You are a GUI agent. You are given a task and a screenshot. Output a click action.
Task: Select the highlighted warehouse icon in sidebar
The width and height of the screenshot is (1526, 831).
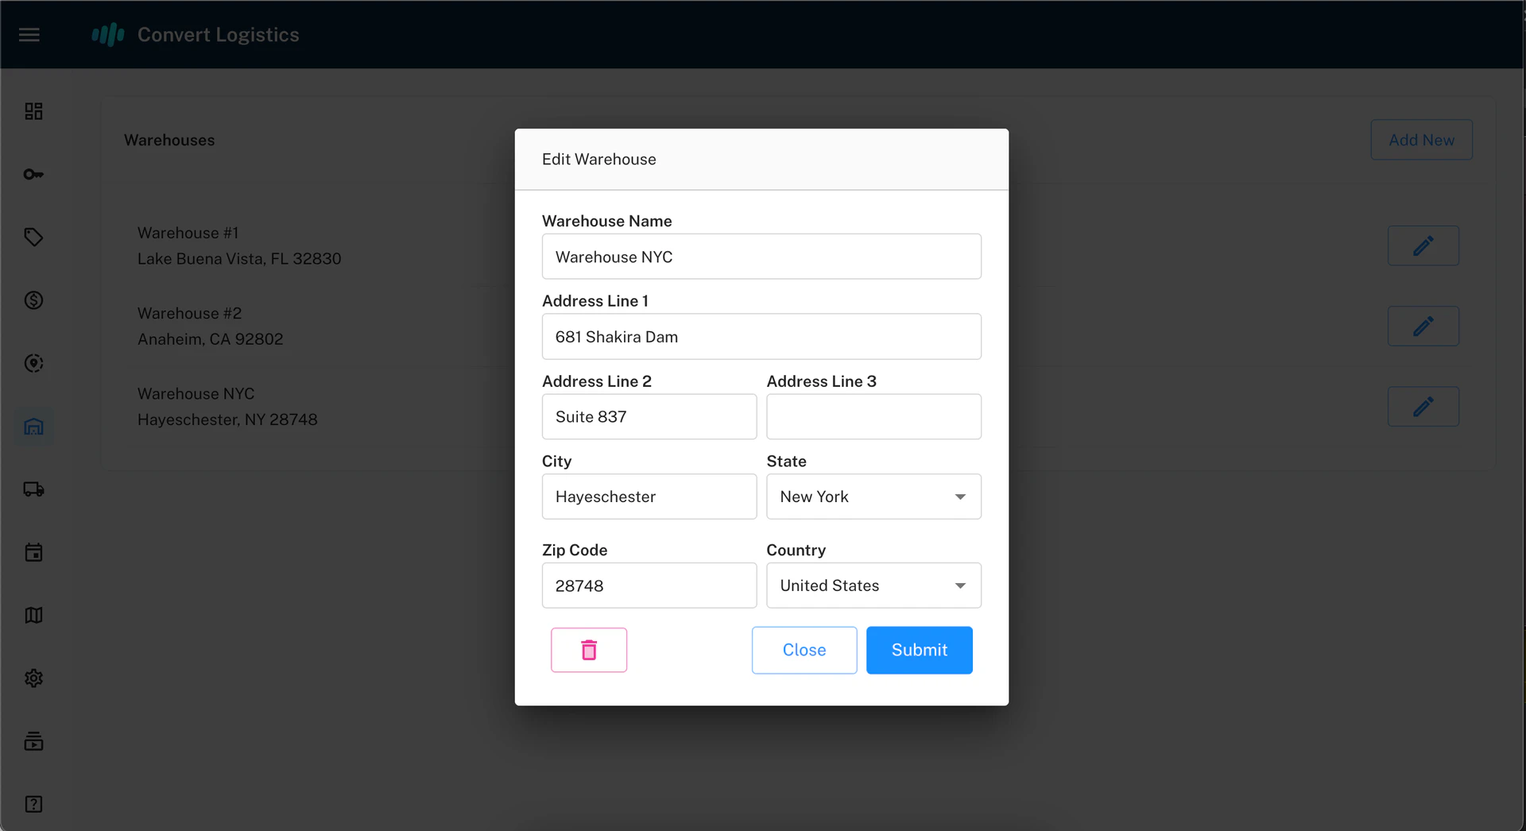tap(33, 427)
